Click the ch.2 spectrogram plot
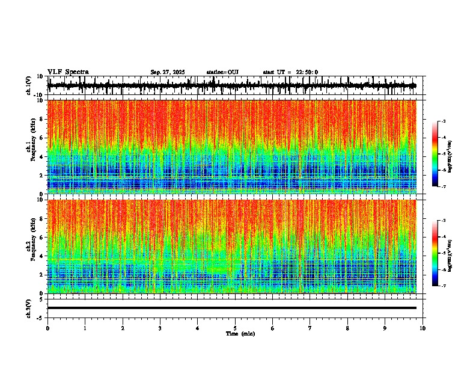 pyautogui.click(x=232, y=247)
